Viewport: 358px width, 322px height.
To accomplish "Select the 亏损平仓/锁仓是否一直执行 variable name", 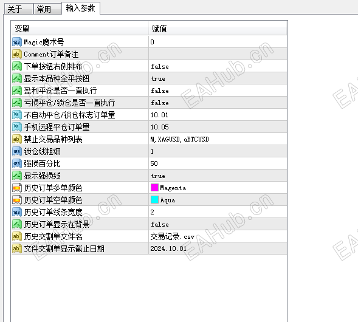I will click(x=69, y=103).
